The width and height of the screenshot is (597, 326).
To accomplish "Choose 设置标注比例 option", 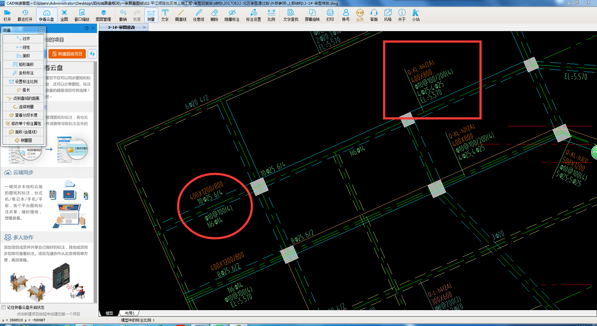I will click(24, 81).
